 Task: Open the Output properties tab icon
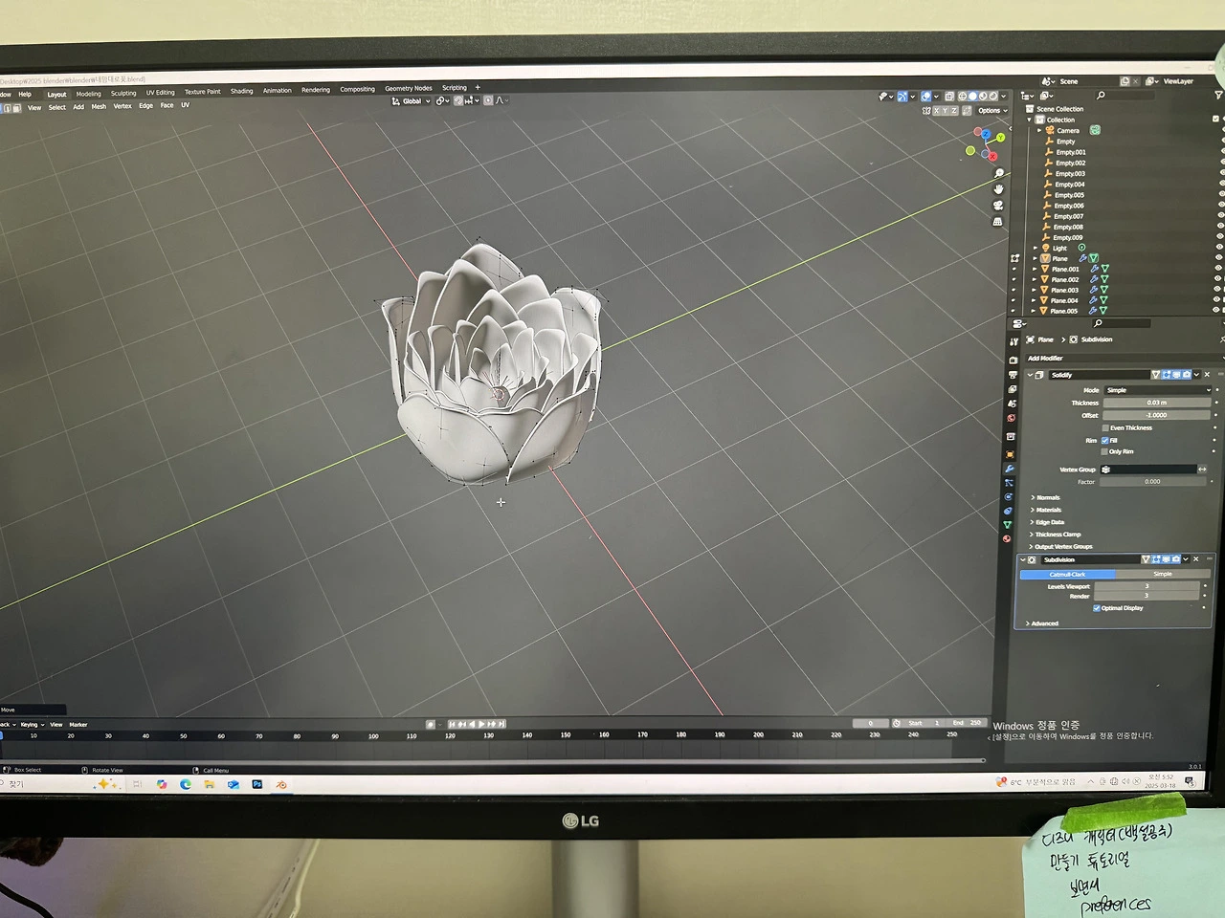pyautogui.click(x=1013, y=375)
